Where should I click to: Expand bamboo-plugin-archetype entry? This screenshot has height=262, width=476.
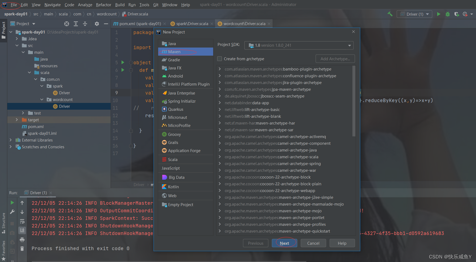[220, 69]
